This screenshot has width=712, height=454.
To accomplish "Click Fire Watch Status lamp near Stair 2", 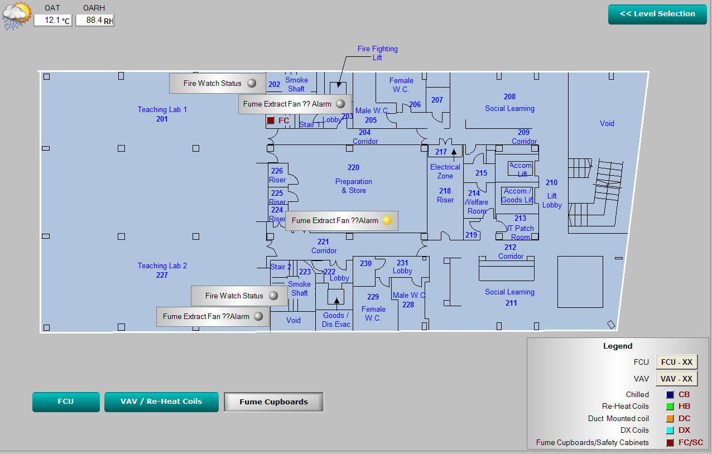I will [x=273, y=296].
